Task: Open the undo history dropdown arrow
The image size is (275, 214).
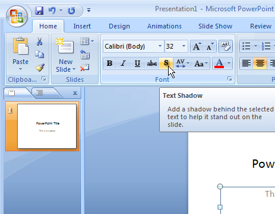Action: 61,10
